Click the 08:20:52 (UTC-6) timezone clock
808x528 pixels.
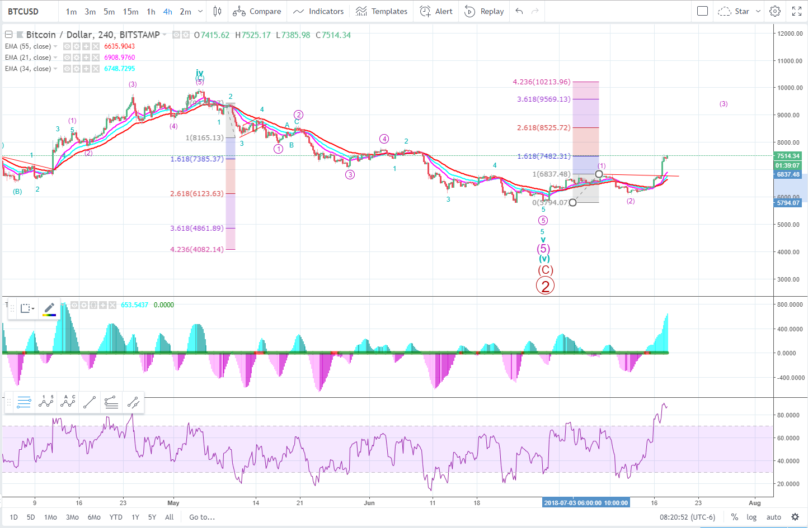(x=687, y=517)
